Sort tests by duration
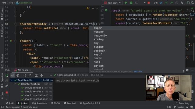Screen dimensions: 195x109 30,75
